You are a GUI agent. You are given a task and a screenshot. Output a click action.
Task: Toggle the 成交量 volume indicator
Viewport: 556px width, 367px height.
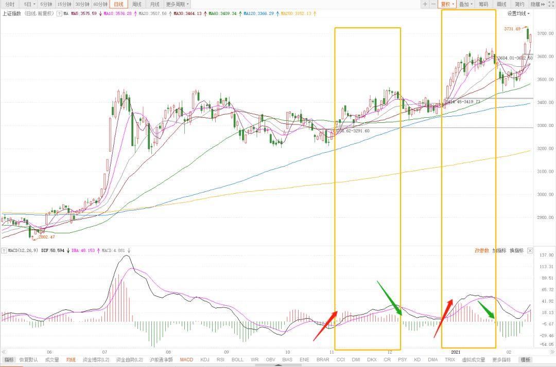click(x=52, y=360)
